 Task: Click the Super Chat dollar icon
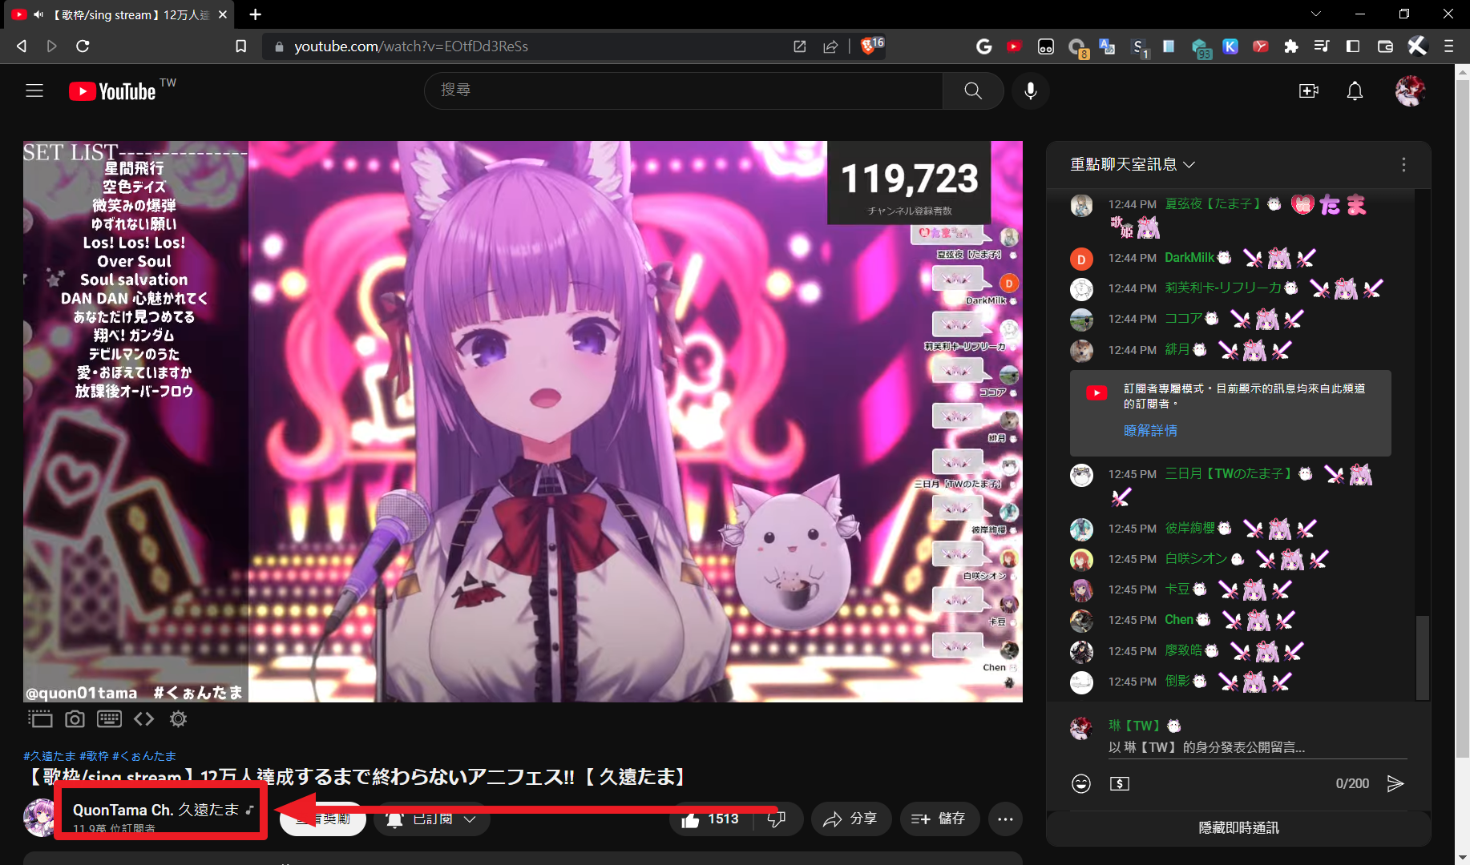coord(1120,783)
